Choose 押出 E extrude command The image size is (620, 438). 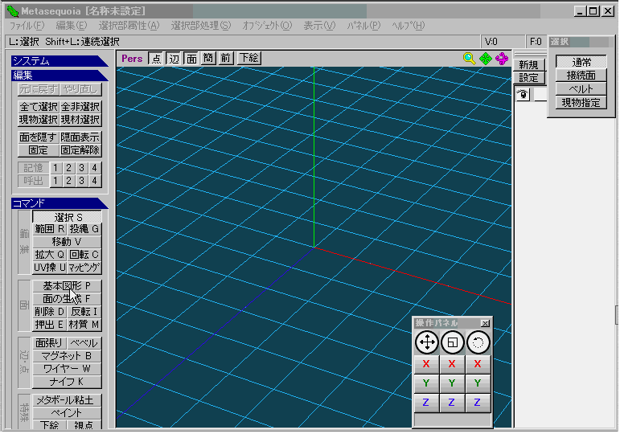pyautogui.click(x=49, y=325)
